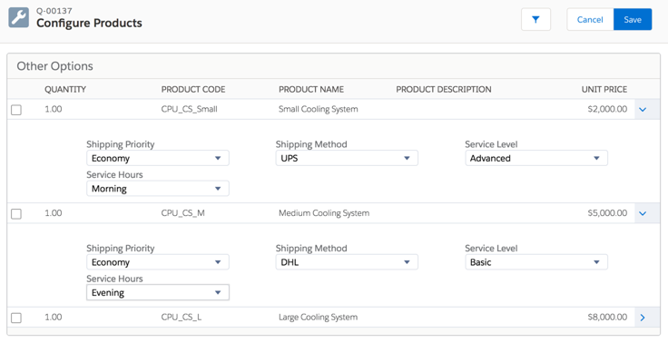Click the CPU_CS_M product code
This screenshot has height=343, width=668.
[x=182, y=213]
